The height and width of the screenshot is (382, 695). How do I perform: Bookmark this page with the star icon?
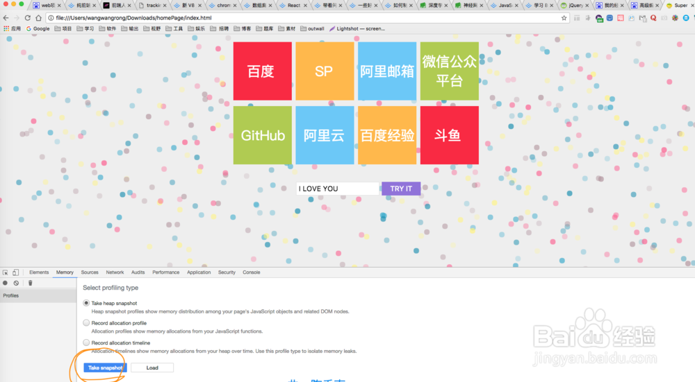pyautogui.click(x=564, y=17)
